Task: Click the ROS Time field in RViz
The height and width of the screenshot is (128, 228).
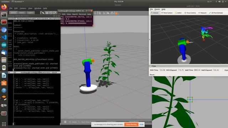Action: [x=162, y=70]
